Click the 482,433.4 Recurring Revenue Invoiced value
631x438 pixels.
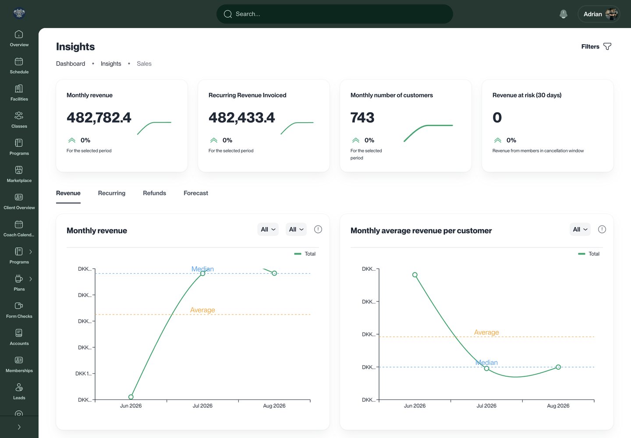click(242, 117)
